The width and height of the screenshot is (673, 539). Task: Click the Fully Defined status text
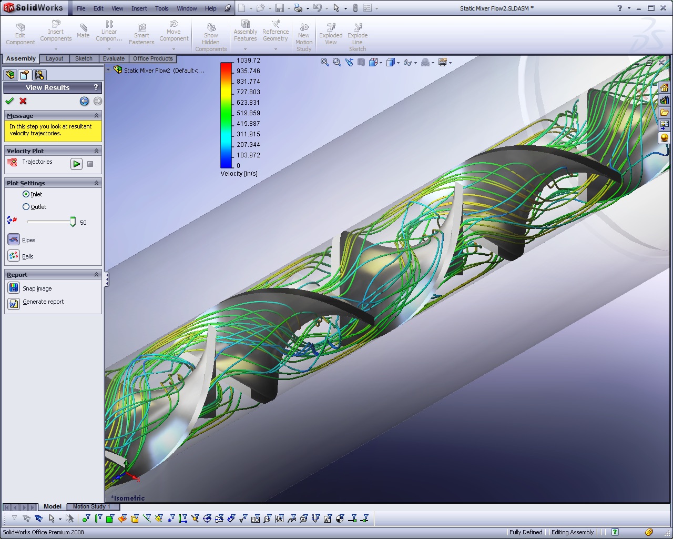526,532
